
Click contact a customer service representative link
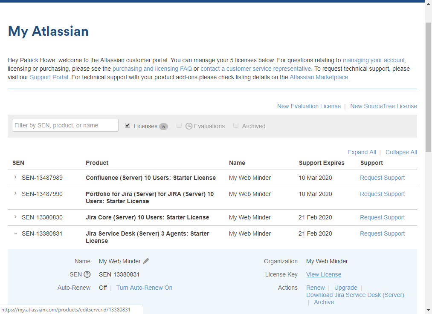(x=256, y=69)
